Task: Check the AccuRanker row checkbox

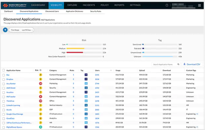Action: pyautogui.click(x=3, y=84)
